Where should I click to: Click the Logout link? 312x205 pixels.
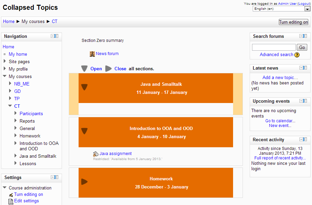[x=304, y=4]
